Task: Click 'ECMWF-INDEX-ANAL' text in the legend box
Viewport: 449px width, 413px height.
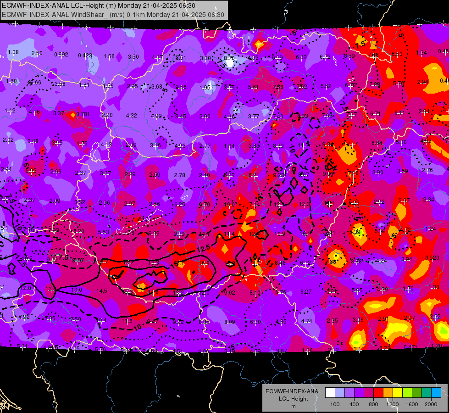Action: [293, 391]
